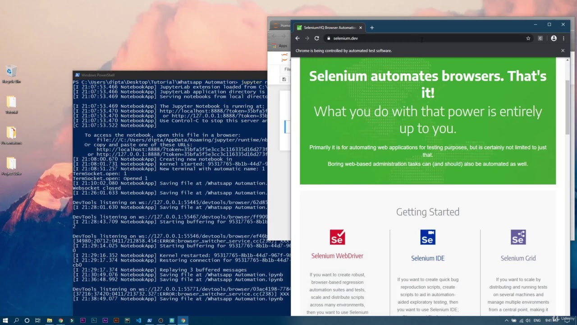Open File Explorer from the taskbar
Image resolution: width=577 pixels, height=325 pixels.
pyautogui.click(x=50, y=320)
